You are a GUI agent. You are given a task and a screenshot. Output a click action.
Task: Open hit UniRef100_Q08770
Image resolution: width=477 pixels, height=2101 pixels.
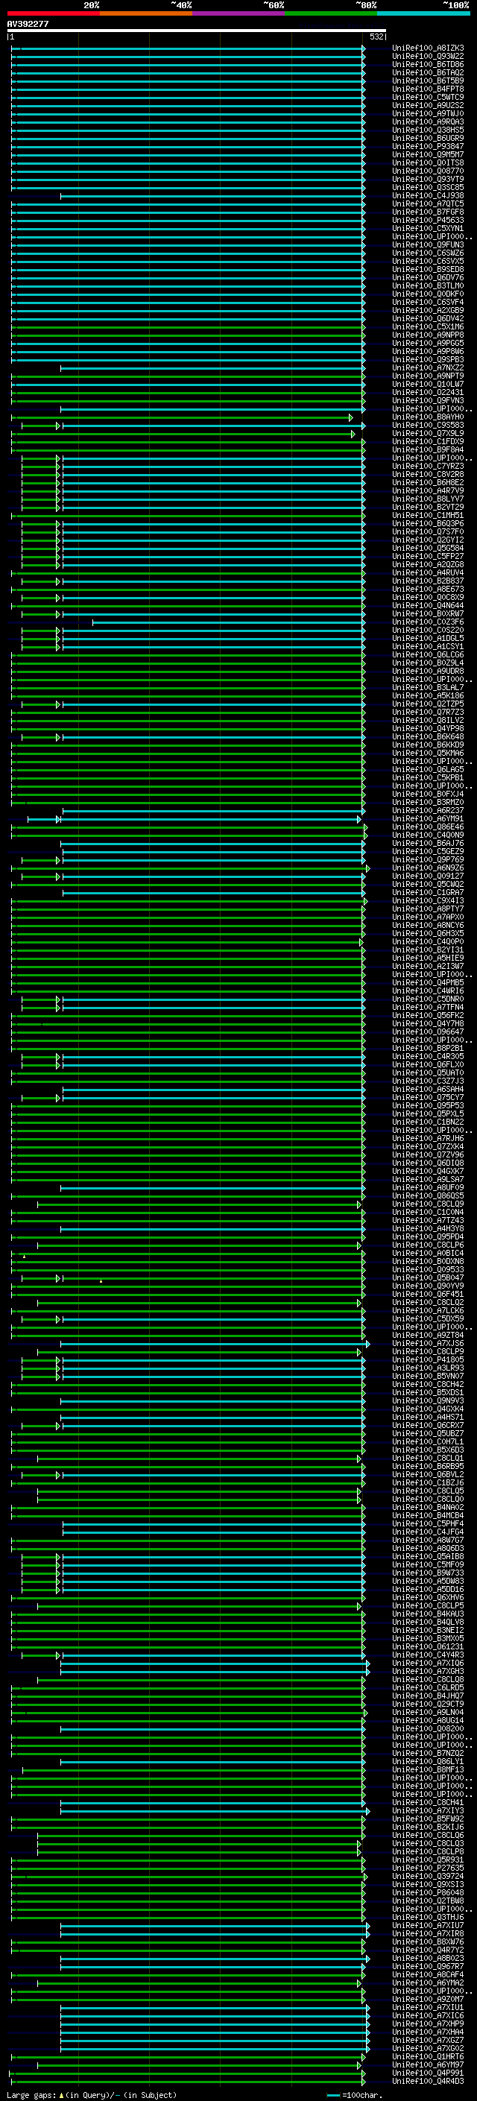pyautogui.click(x=428, y=171)
